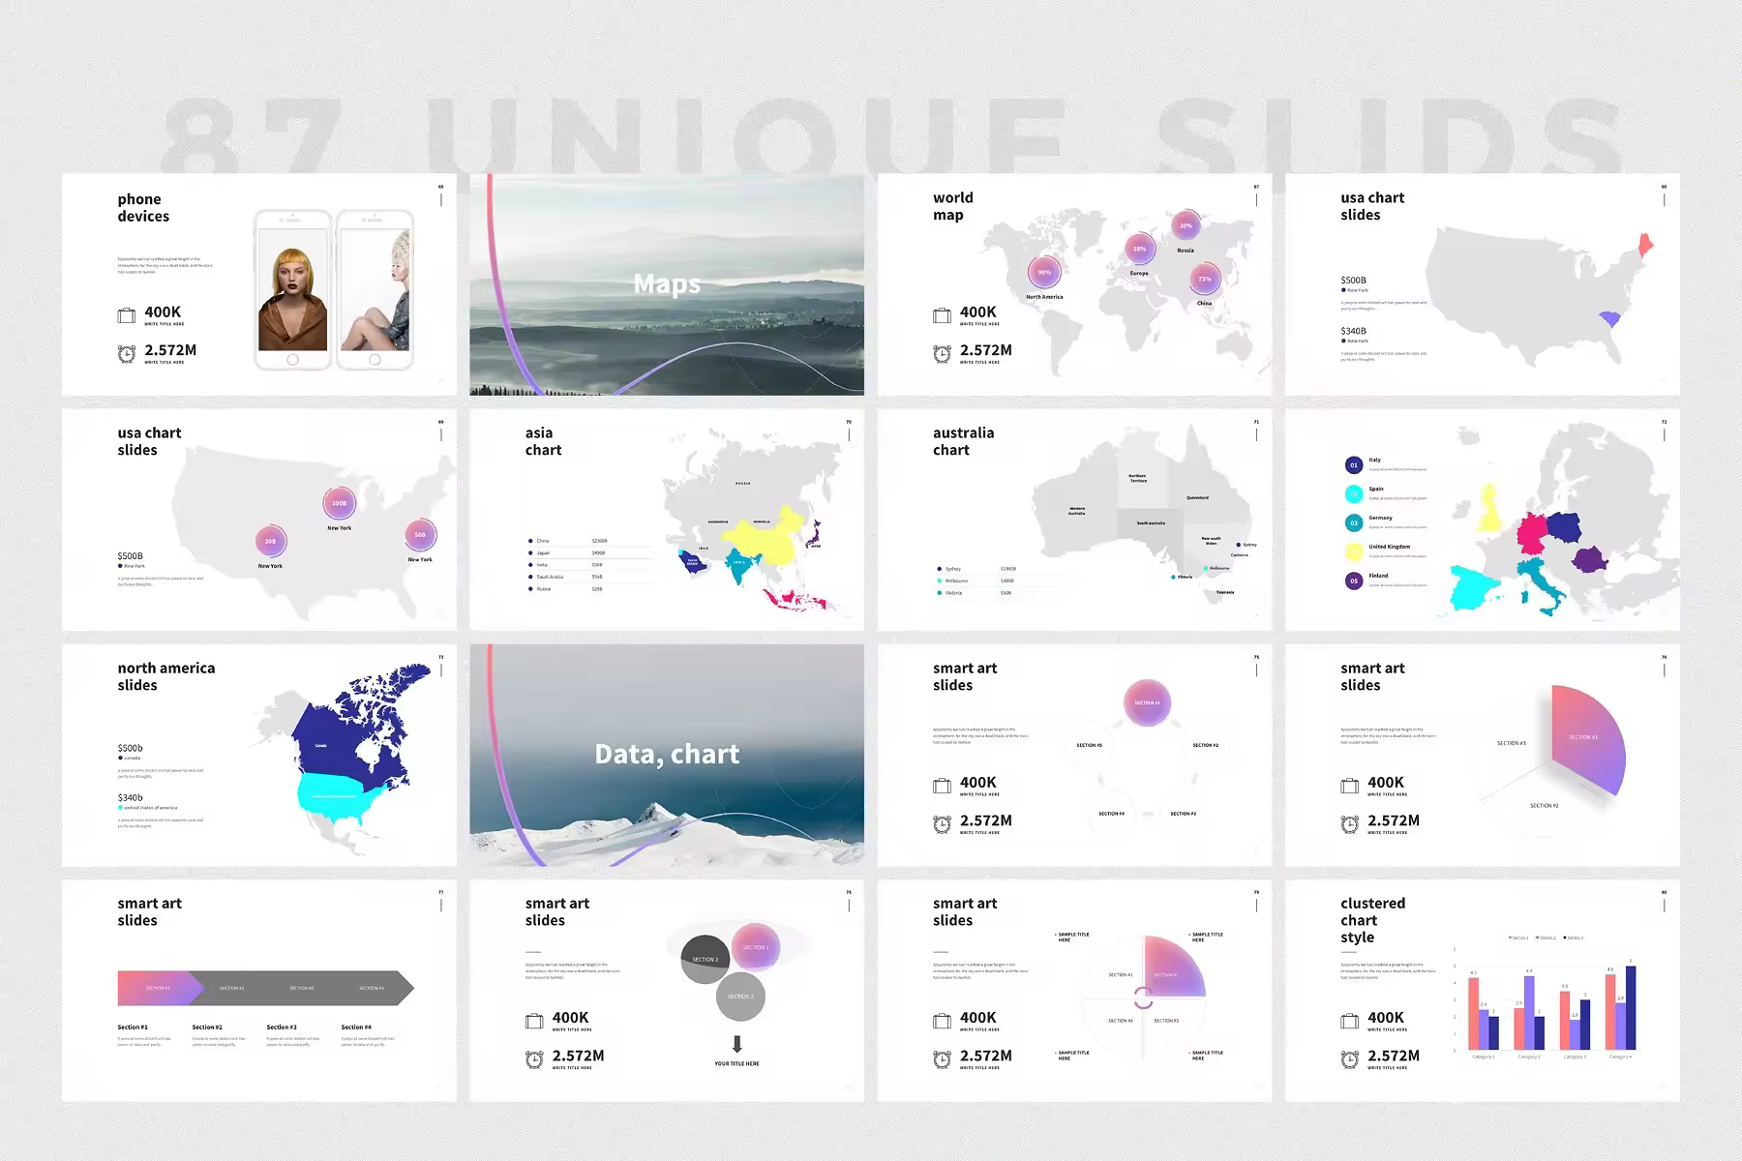Viewport: 1742px width, 1161px height.
Task: Click the "asia chart" slide title
Action: 543,442
